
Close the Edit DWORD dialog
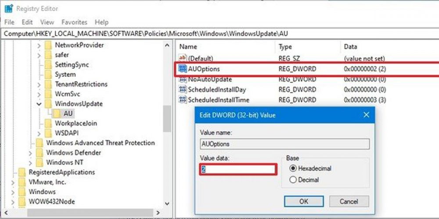[367, 115]
